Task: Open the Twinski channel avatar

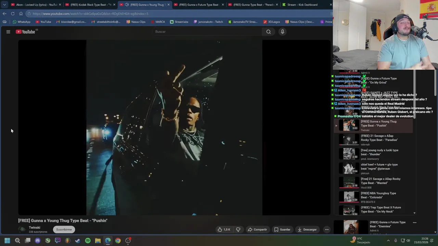Action: (22, 230)
